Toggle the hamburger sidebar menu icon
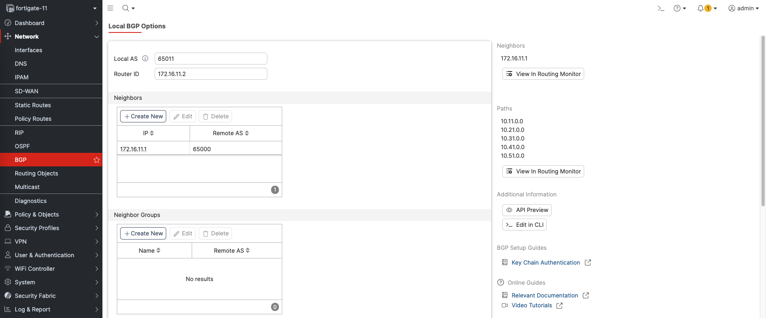 point(110,8)
